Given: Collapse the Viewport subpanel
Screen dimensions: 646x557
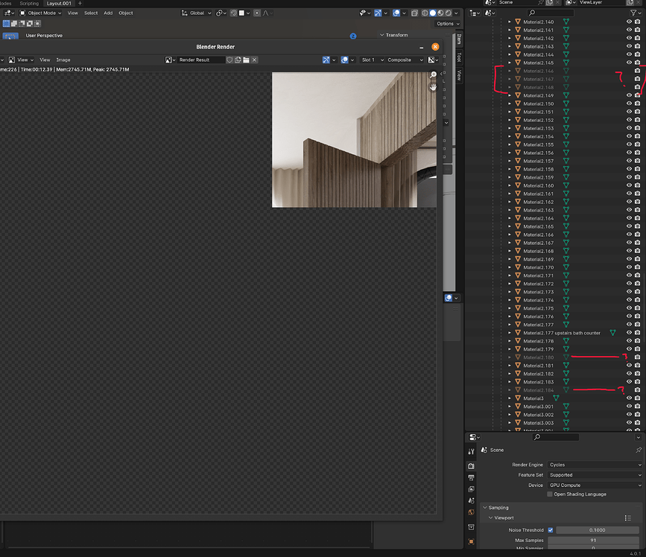Looking at the screenshot, I should click(491, 518).
